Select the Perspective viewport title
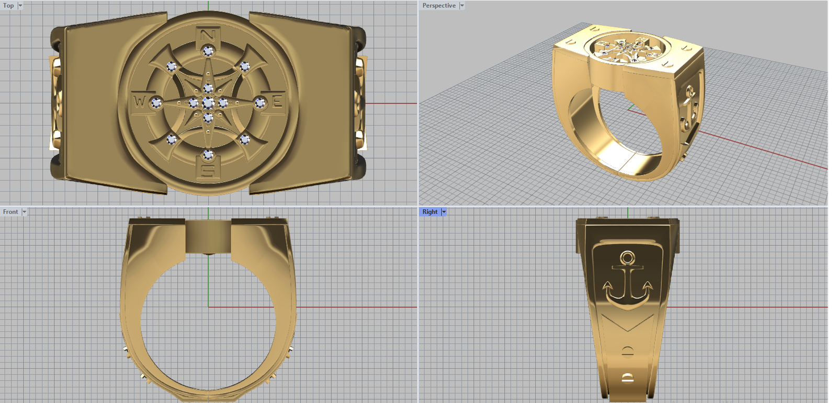The width and height of the screenshot is (837, 403). 438,6
